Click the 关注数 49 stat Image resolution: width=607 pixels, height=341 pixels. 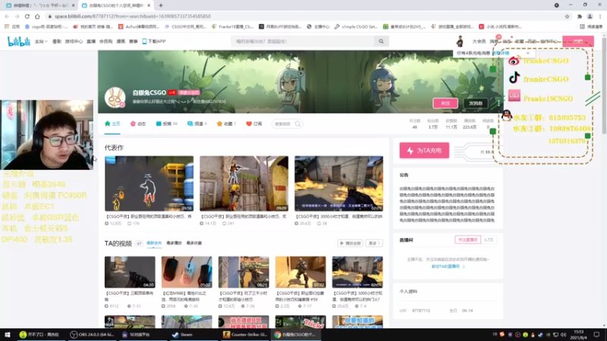click(414, 124)
